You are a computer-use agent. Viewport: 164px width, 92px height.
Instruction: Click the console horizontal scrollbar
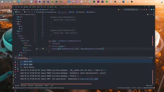coord(56,84)
